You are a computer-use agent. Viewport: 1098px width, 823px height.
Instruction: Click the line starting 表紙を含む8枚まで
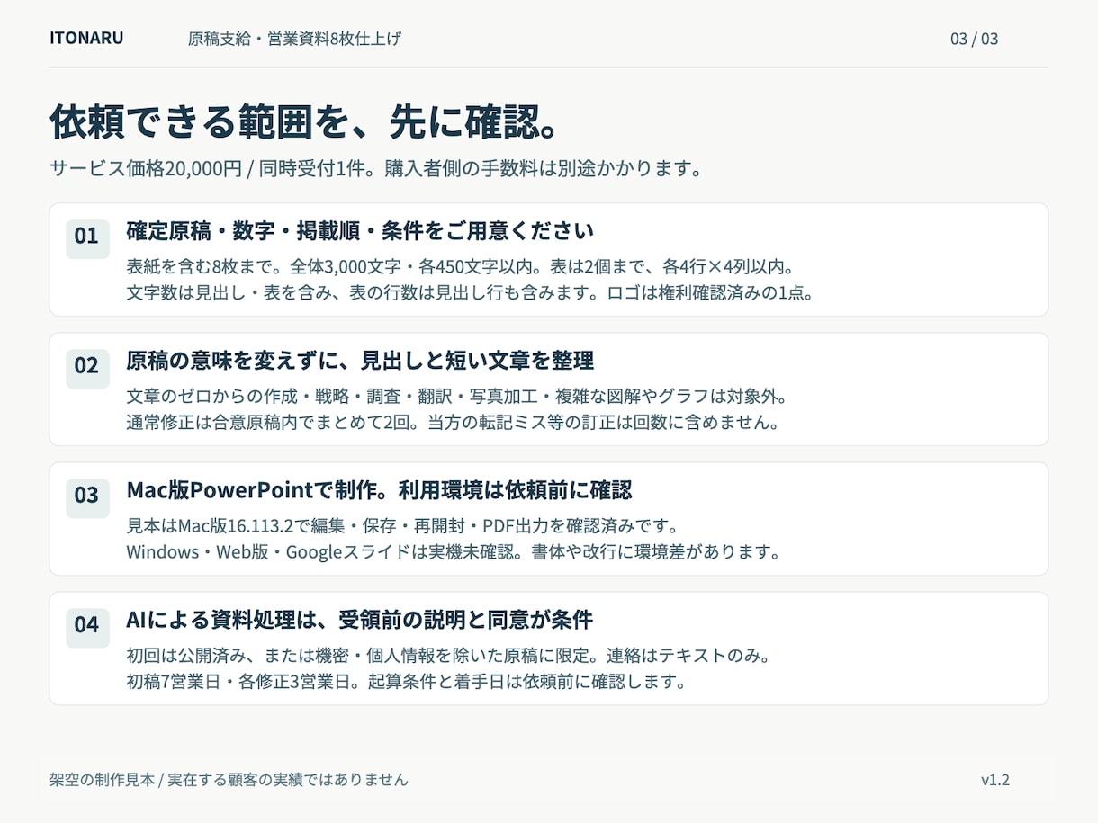(459, 267)
